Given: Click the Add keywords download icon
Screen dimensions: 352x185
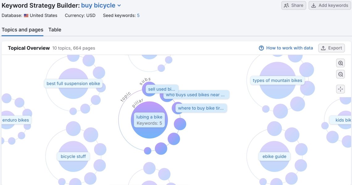Looking at the screenshot, I should [x=313, y=5].
